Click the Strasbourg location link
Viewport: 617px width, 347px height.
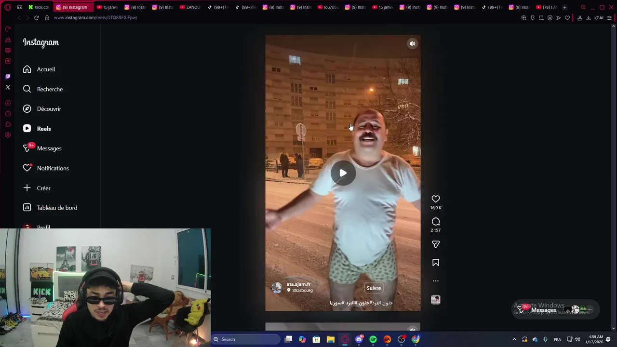300,291
